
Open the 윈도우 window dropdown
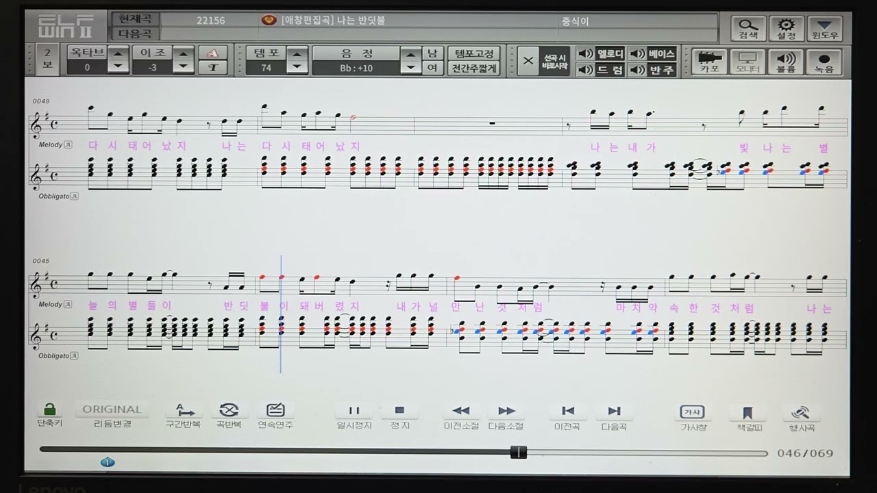pyautogui.click(x=825, y=28)
